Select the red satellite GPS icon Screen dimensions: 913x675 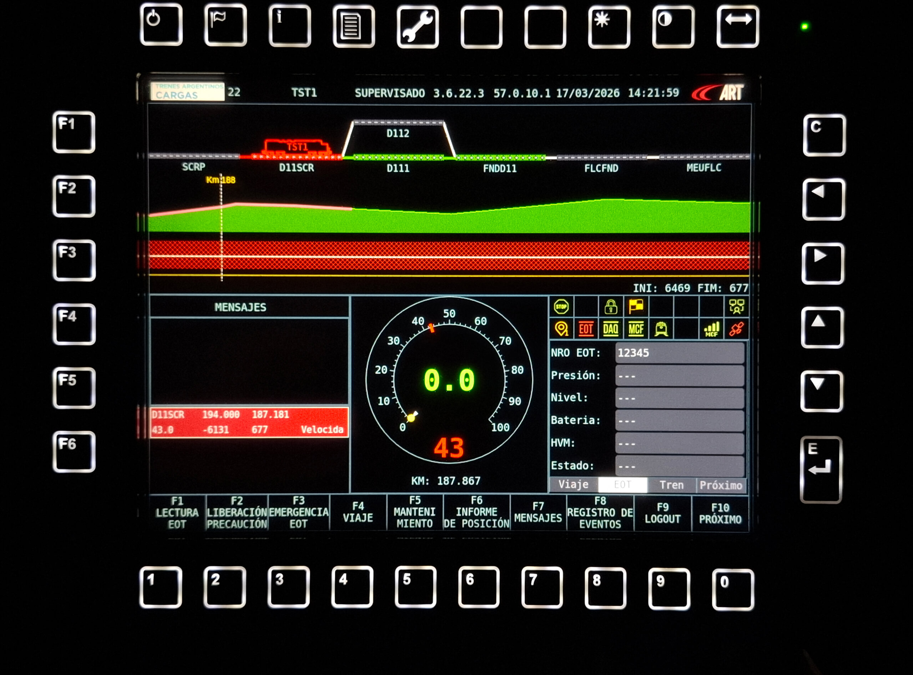pos(736,329)
